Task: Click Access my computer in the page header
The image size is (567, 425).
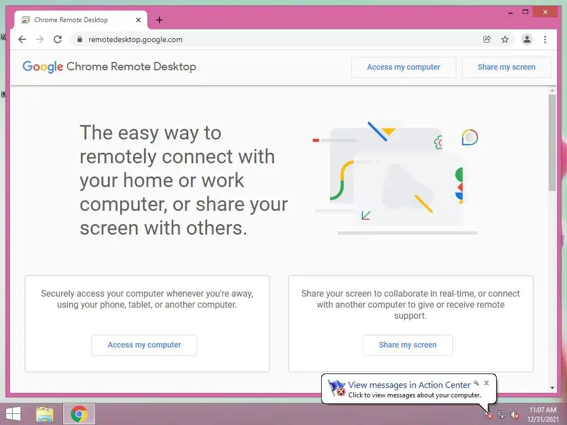Action: pyautogui.click(x=404, y=67)
